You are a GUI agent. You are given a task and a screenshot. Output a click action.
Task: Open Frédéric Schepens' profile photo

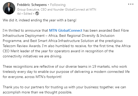point(9,8)
